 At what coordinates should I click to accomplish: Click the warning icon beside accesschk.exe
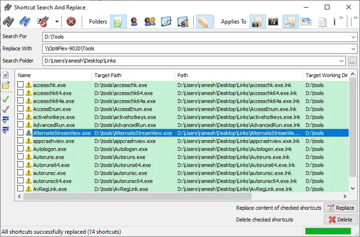click(x=29, y=85)
